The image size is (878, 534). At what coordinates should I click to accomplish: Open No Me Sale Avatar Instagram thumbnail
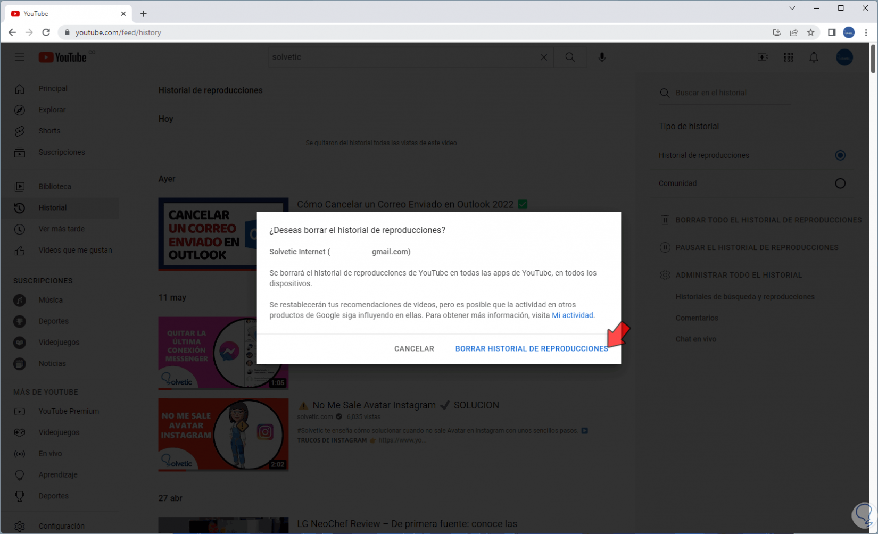click(223, 435)
